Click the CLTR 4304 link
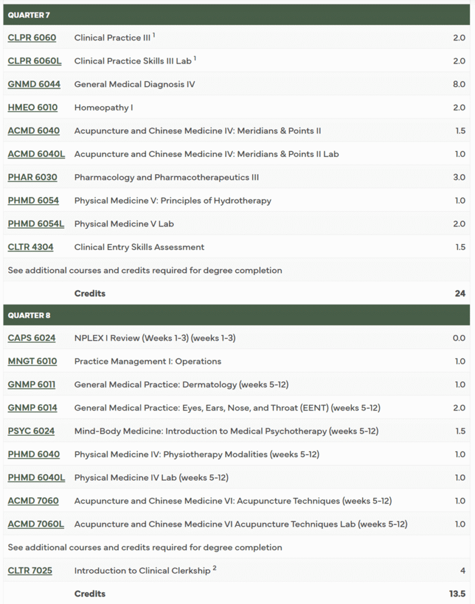Screen dimensions: 475x604 (31, 247)
